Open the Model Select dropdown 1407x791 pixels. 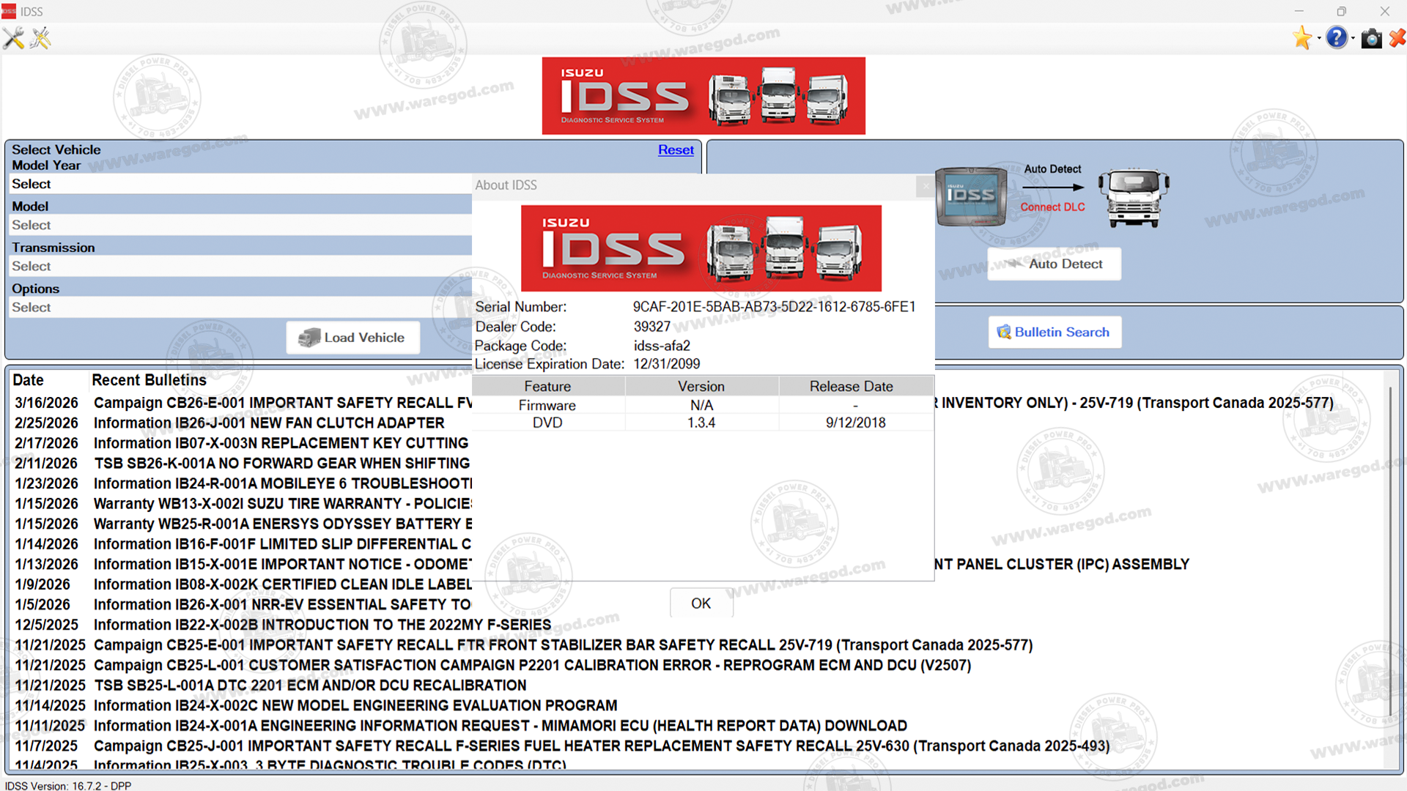point(241,225)
